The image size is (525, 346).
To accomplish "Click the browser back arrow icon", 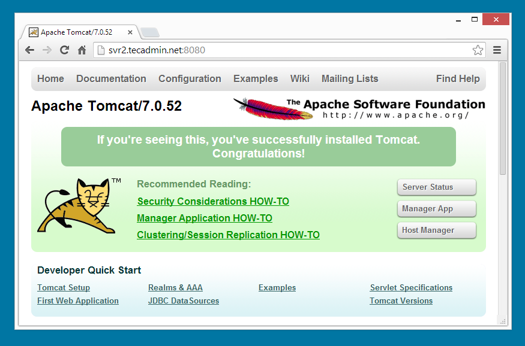I will point(29,50).
